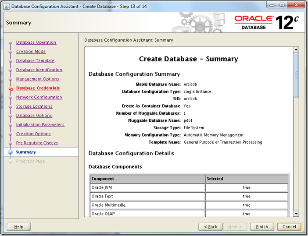
Task: Go back using the Back button
Action: coord(210,227)
